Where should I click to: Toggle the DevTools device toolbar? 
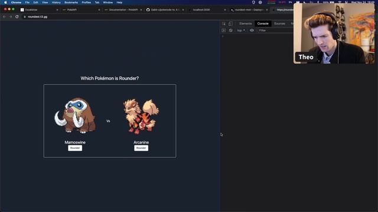point(230,24)
